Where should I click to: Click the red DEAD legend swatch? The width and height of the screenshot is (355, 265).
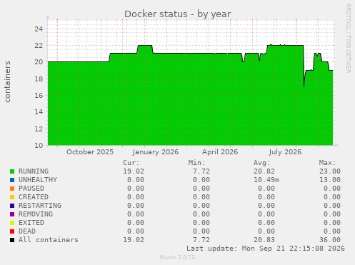tap(12, 231)
